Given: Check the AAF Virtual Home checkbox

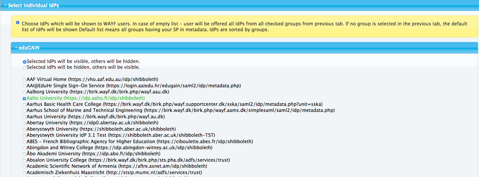Looking at the screenshot, I should (24, 80).
